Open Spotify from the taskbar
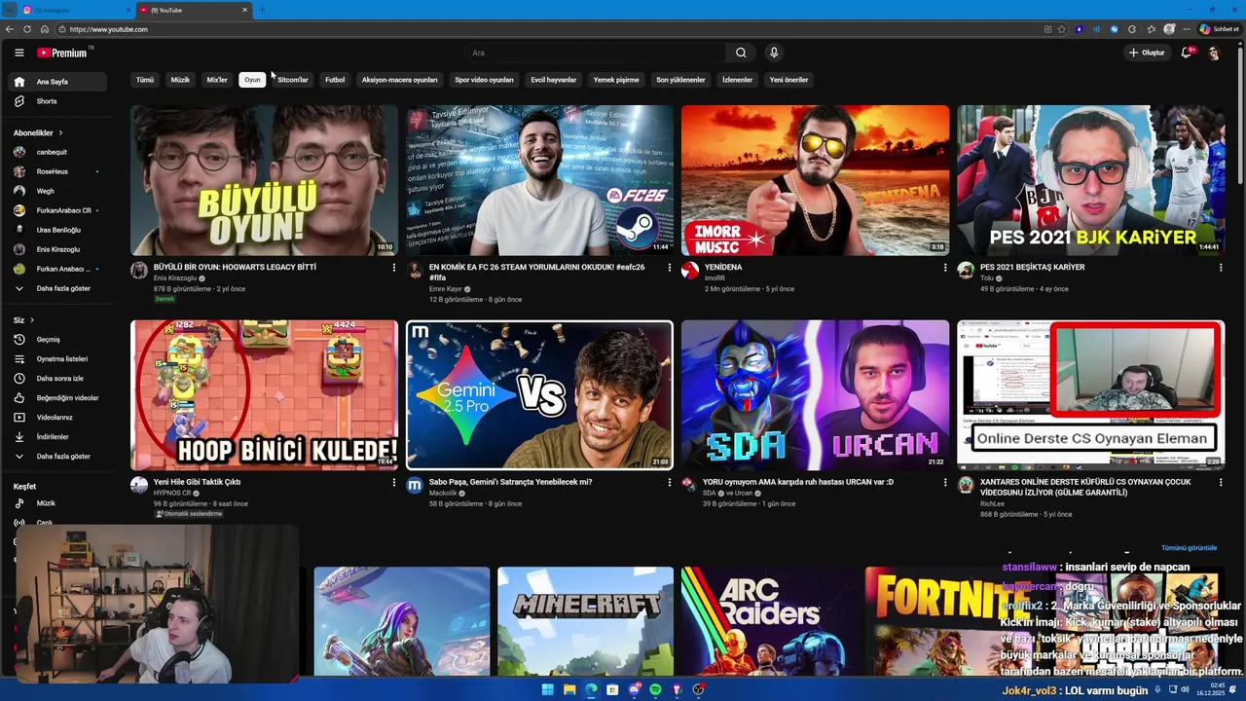Screen dimensions: 1246x701 tap(655, 690)
